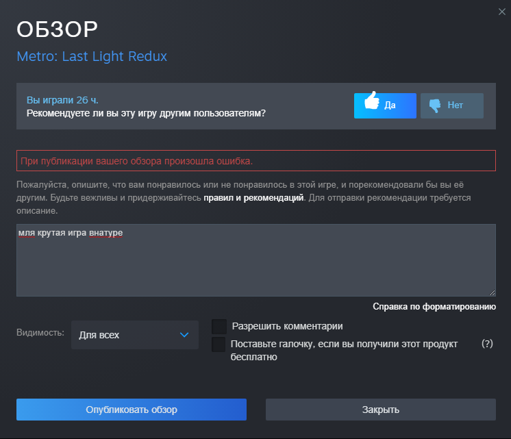The image size is (511, 439).
Task: Click the Нет thumbs-down button
Action: pyautogui.click(x=451, y=105)
